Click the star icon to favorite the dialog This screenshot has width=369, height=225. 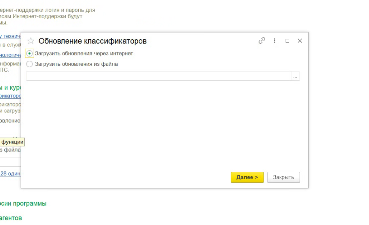tap(30, 41)
